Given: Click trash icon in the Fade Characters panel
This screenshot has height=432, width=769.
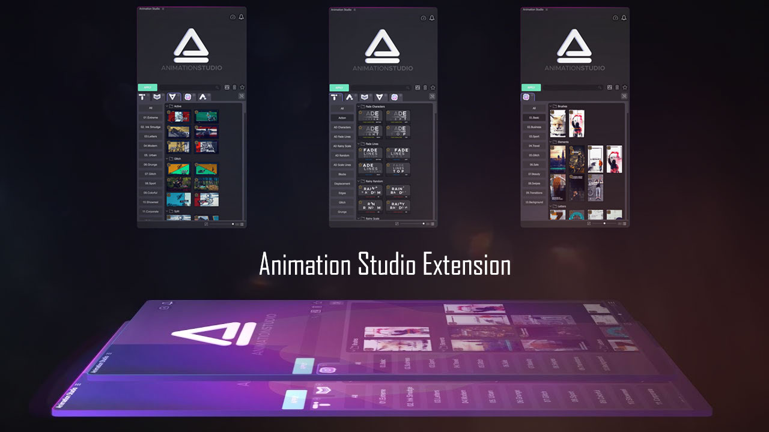Looking at the screenshot, I should (x=426, y=87).
